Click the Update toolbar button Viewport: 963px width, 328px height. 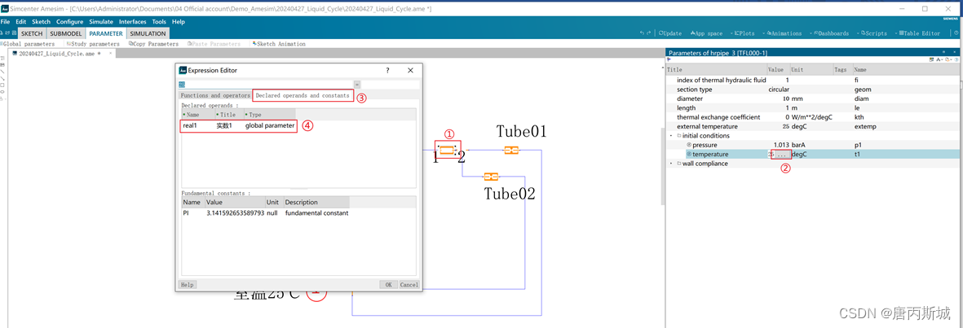670,33
